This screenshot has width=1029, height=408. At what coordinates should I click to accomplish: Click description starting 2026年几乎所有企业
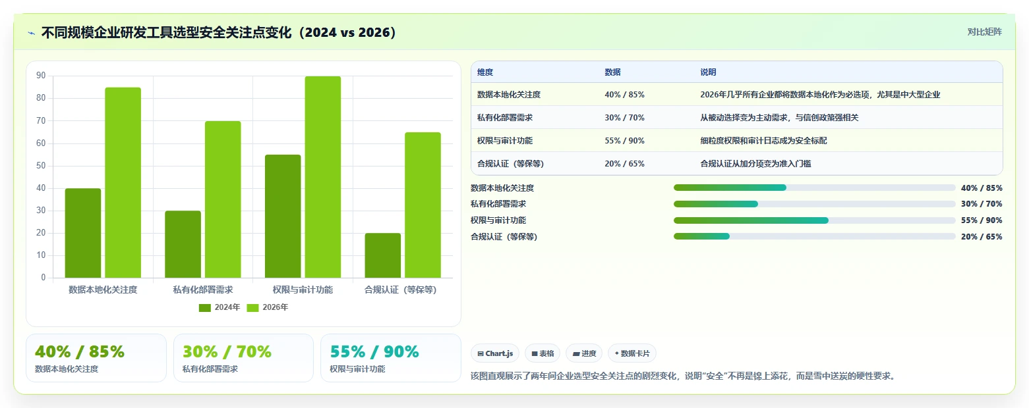pyautogui.click(x=820, y=95)
